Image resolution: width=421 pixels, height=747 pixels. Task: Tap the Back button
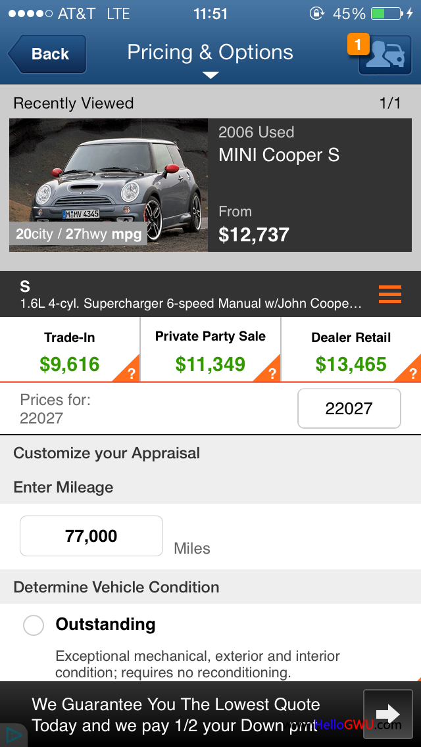(46, 54)
